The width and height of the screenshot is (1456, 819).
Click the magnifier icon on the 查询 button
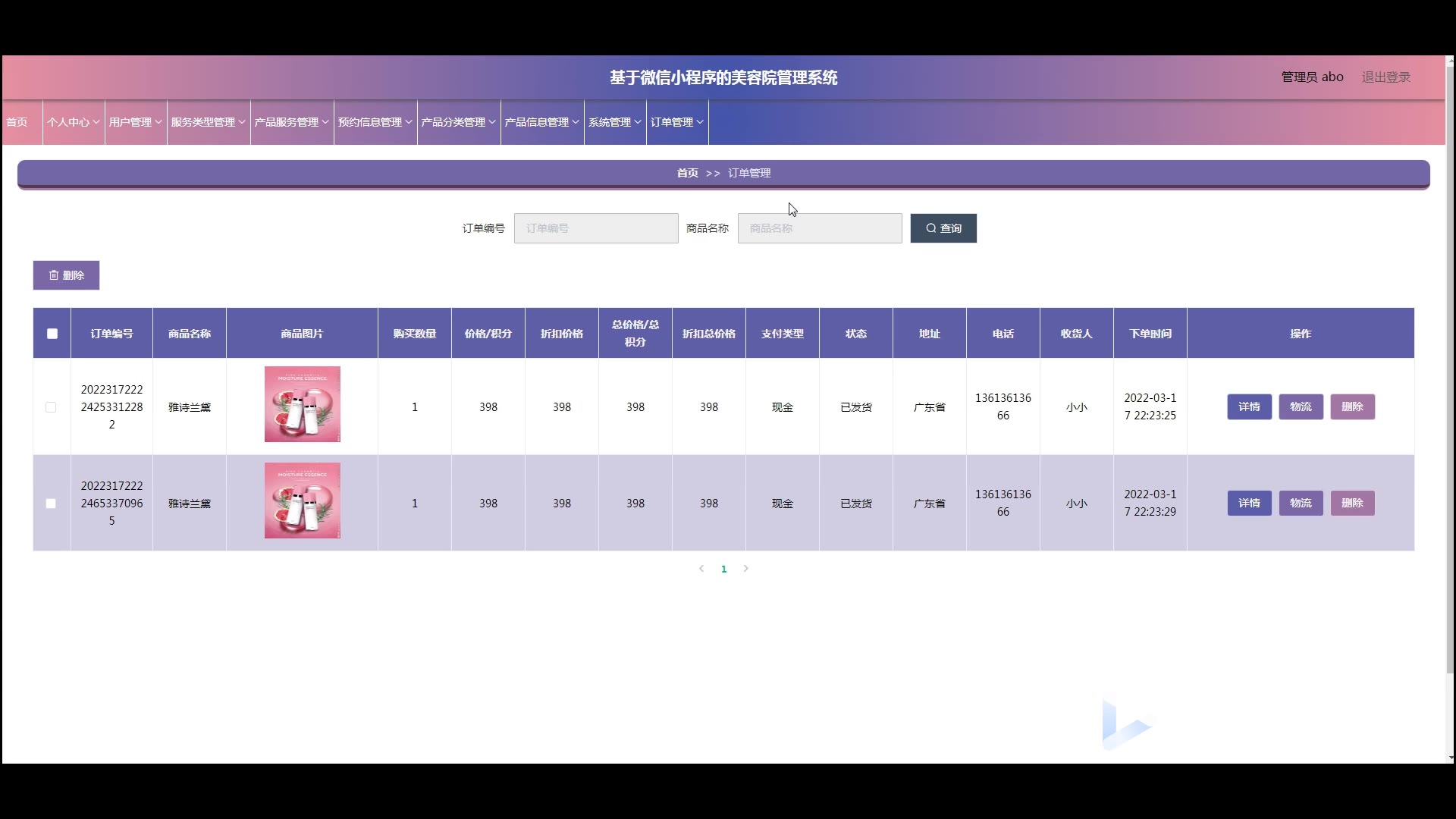[x=930, y=228]
